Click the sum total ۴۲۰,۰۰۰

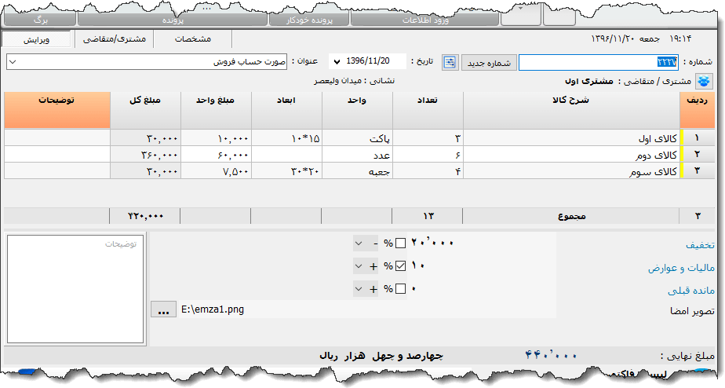(145, 216)
